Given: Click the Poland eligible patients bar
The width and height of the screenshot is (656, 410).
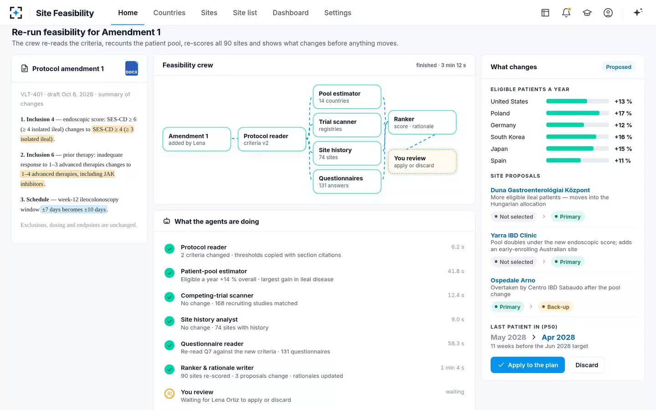Looking at the screenshot, I should pyautogui.click(x=578, y=113).
